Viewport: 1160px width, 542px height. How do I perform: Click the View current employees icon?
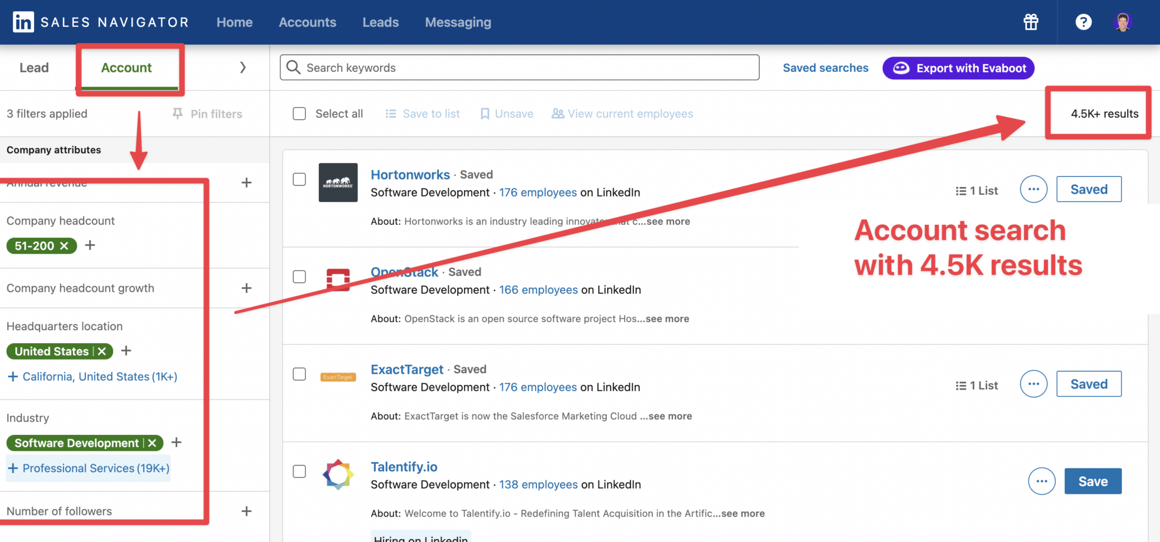coord(558,114)
